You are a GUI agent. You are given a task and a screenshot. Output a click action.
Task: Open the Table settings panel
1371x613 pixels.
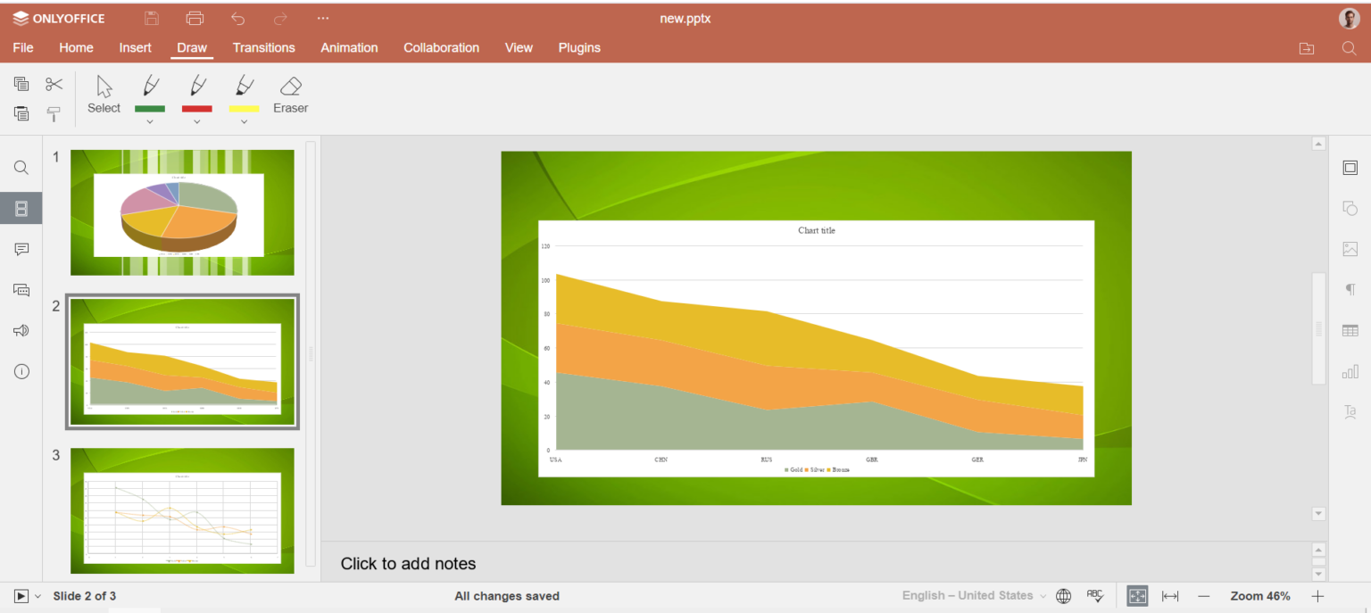tap(1350, 330)
